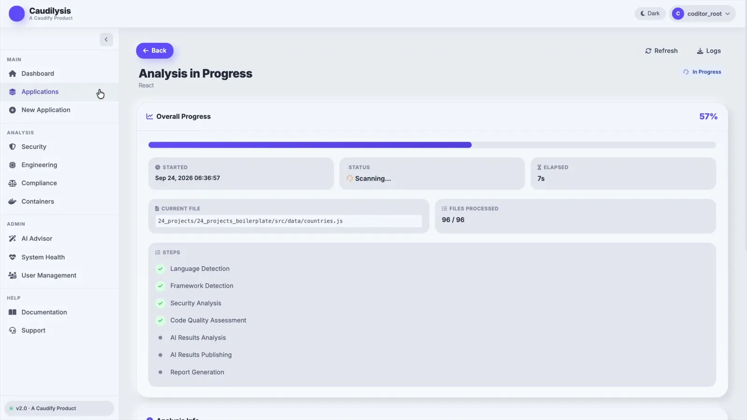
Task: Click the Report Generation step
Action: (197, 372)
